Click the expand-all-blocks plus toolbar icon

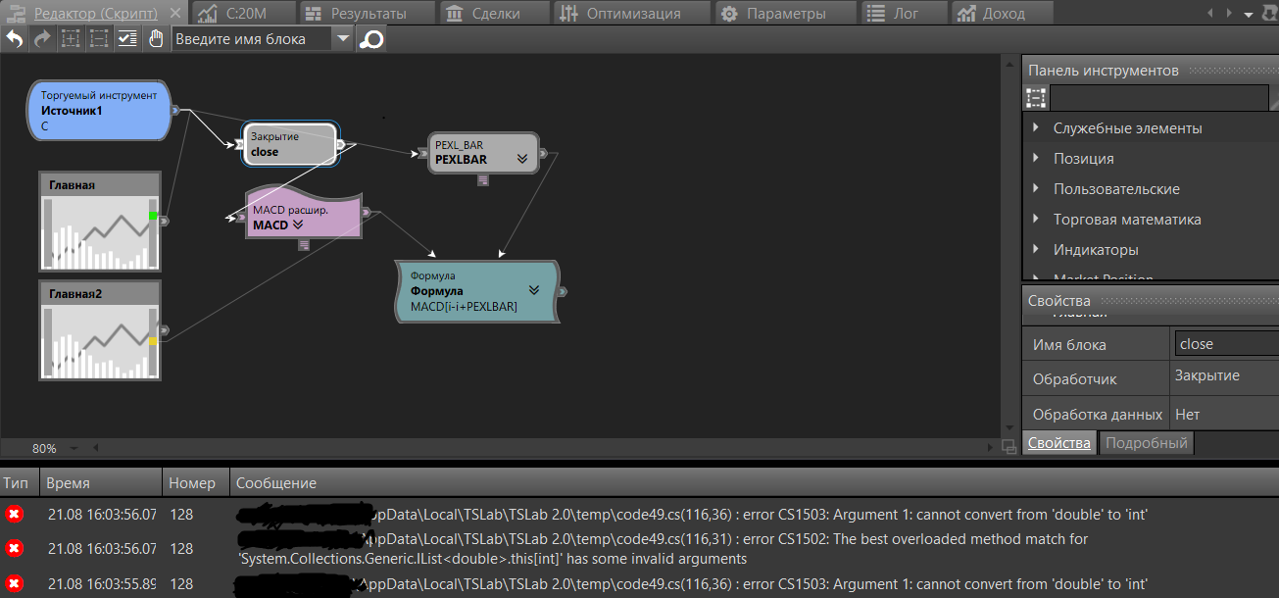tap(71, 39)
